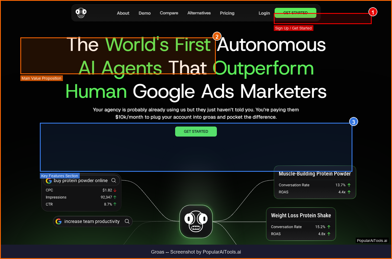Click the red down arrow next to CPC
The image size is (392, 259).
pyautogui.click(x=115, y=190)
